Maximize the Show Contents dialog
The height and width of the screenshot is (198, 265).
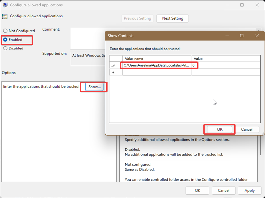[242, 36]
